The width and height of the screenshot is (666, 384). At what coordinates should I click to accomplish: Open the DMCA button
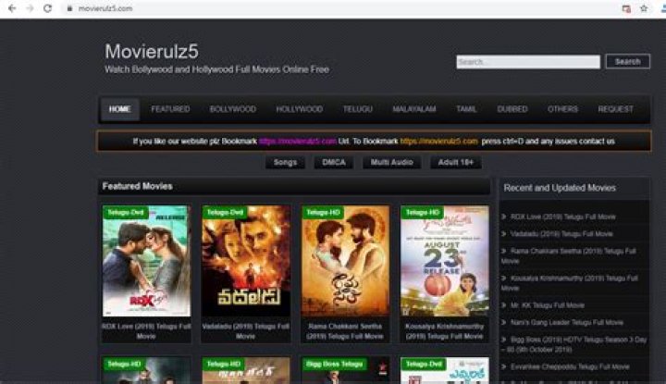(x=334, y=163)
